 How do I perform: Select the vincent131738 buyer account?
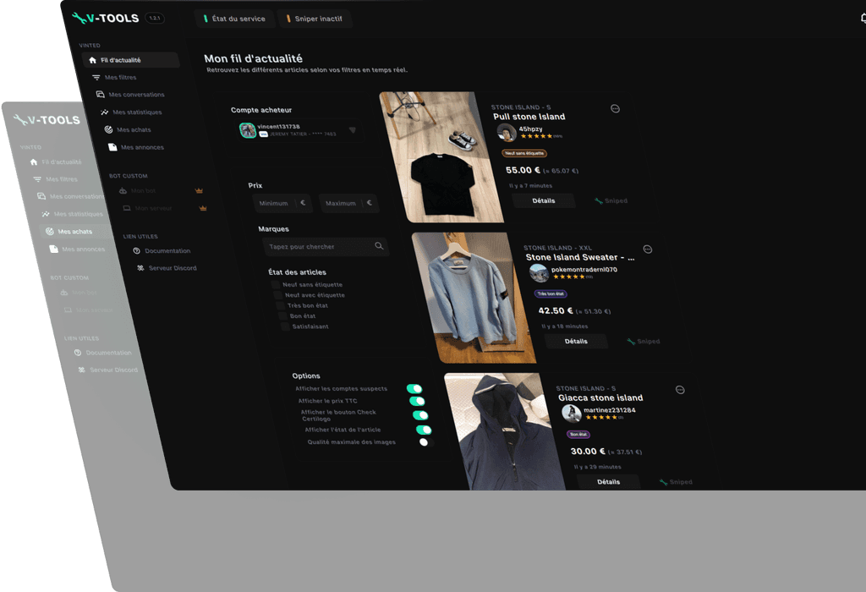pos(299,130)
